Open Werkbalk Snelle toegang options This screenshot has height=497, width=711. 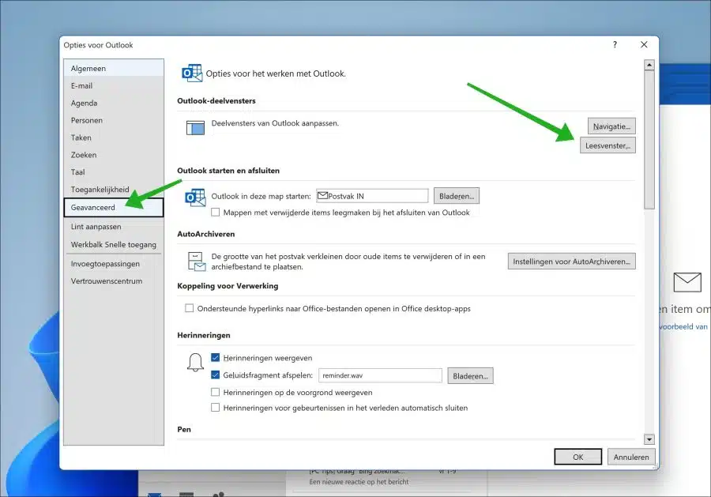(x=114, y=244)
